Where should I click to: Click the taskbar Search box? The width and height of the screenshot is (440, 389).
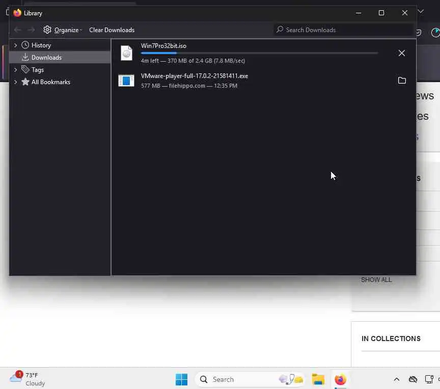[x=250, y=379]
